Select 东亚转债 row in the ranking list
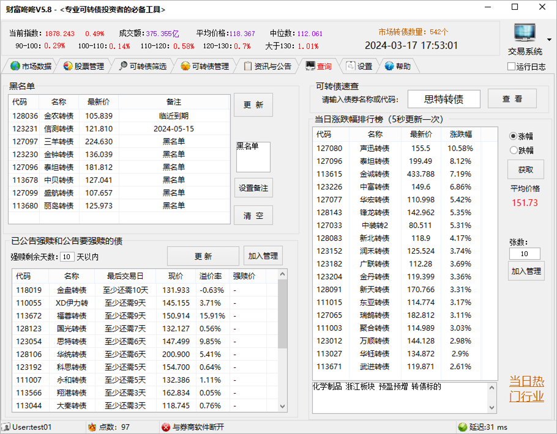The image size is (557, 434). point(405,303)
